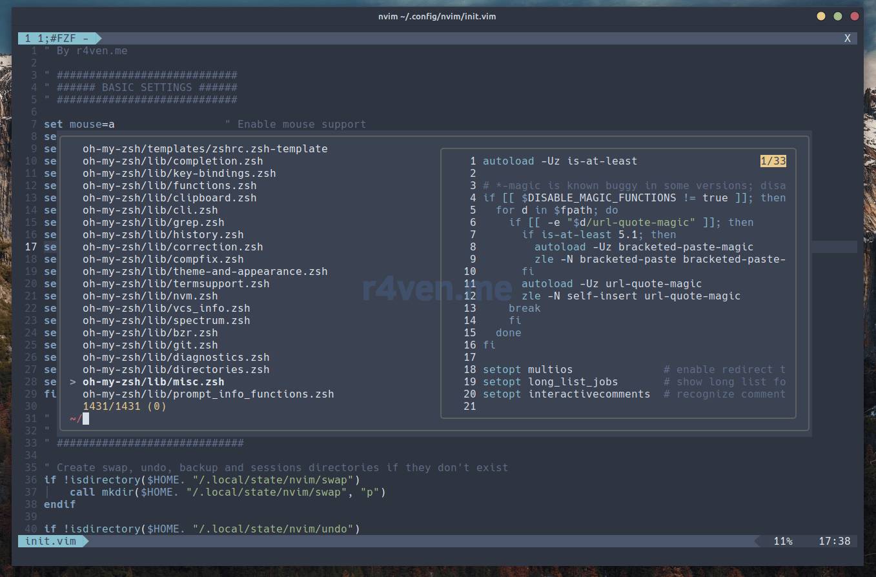Click the red close window button
The height and width of the screenshot is (577, 876).
pos(854,16)
